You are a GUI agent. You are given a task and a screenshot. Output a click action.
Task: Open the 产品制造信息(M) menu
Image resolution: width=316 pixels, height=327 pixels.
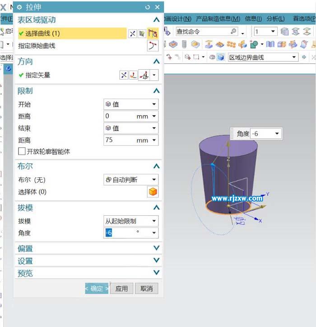click(218, 19)
